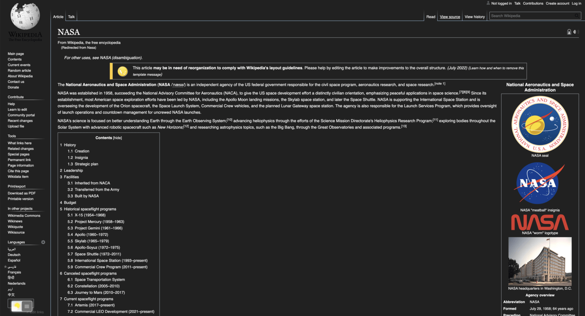Click the spoken article speaker icon
Image resolution: width=585 pixels, height=316 pixels.
[576, 32]
